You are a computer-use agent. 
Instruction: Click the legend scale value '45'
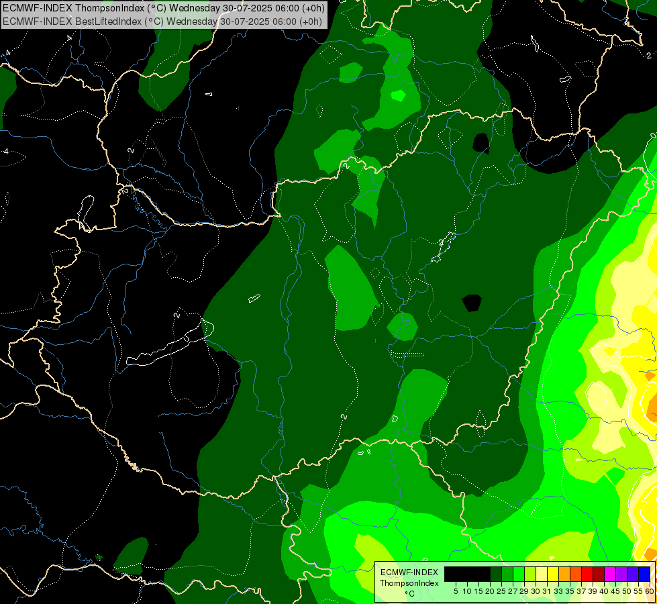pyautogui.click(x=615, y=591)
